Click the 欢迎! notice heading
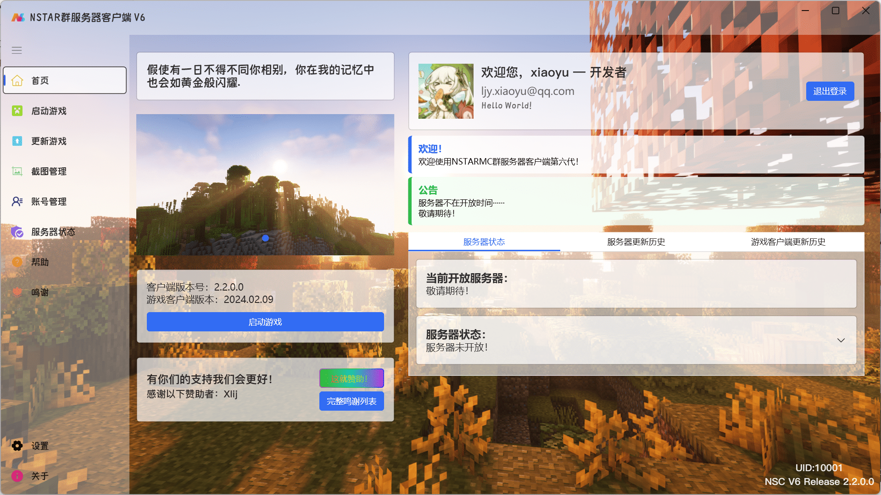Viewport: 881px width, 495px height. coord(430,149)
